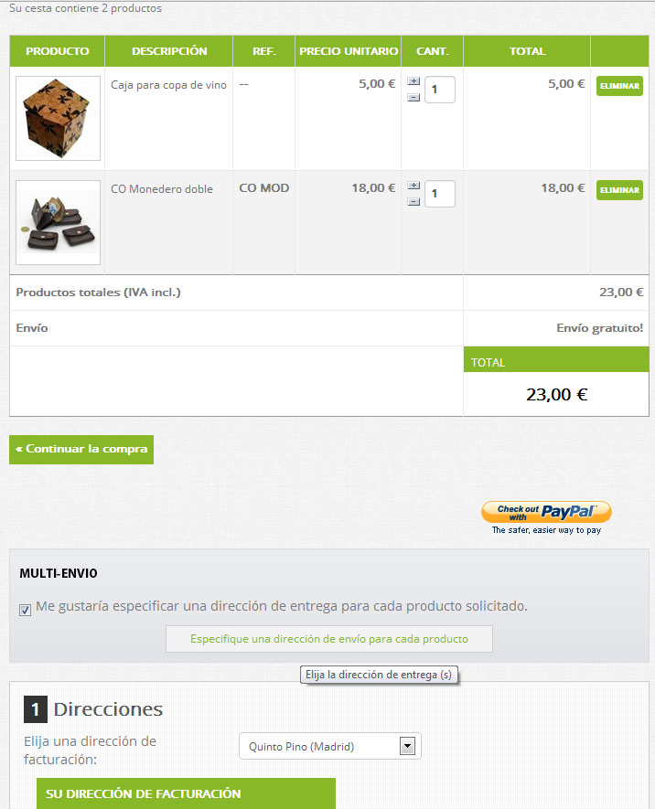Increase quantity of Caja para copa de vino

click(413, 81)
